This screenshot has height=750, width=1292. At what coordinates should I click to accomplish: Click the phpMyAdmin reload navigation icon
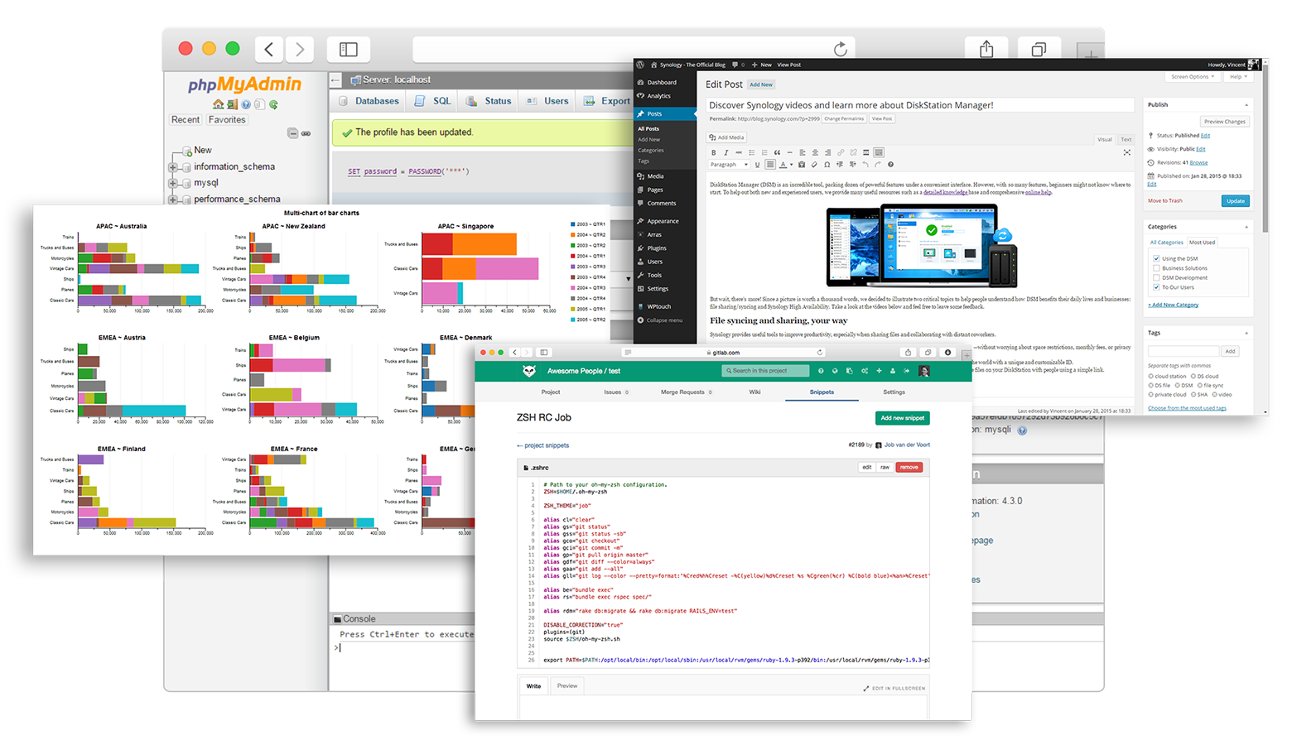[x=273, y=104]
